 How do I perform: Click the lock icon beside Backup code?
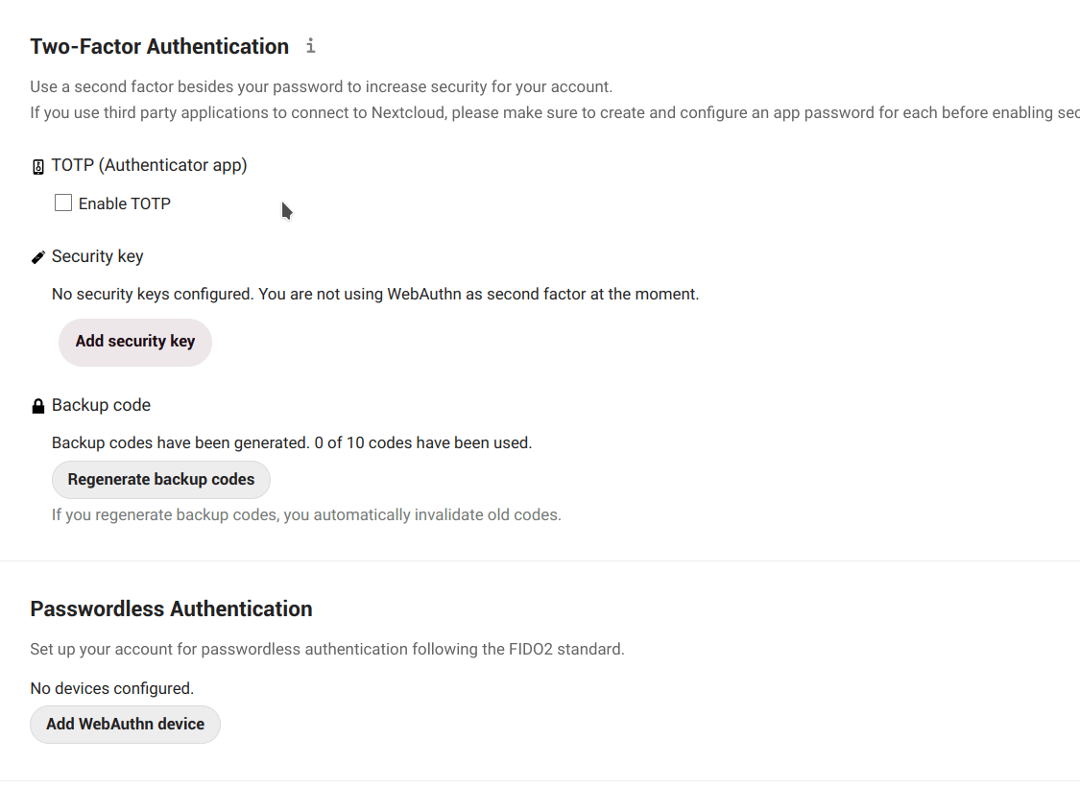click(38, 406)
